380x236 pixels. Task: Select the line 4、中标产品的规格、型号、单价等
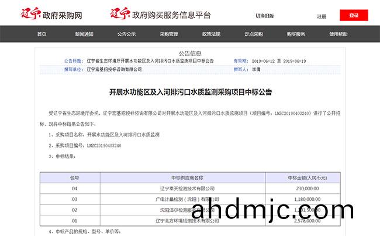pos(85,232)
